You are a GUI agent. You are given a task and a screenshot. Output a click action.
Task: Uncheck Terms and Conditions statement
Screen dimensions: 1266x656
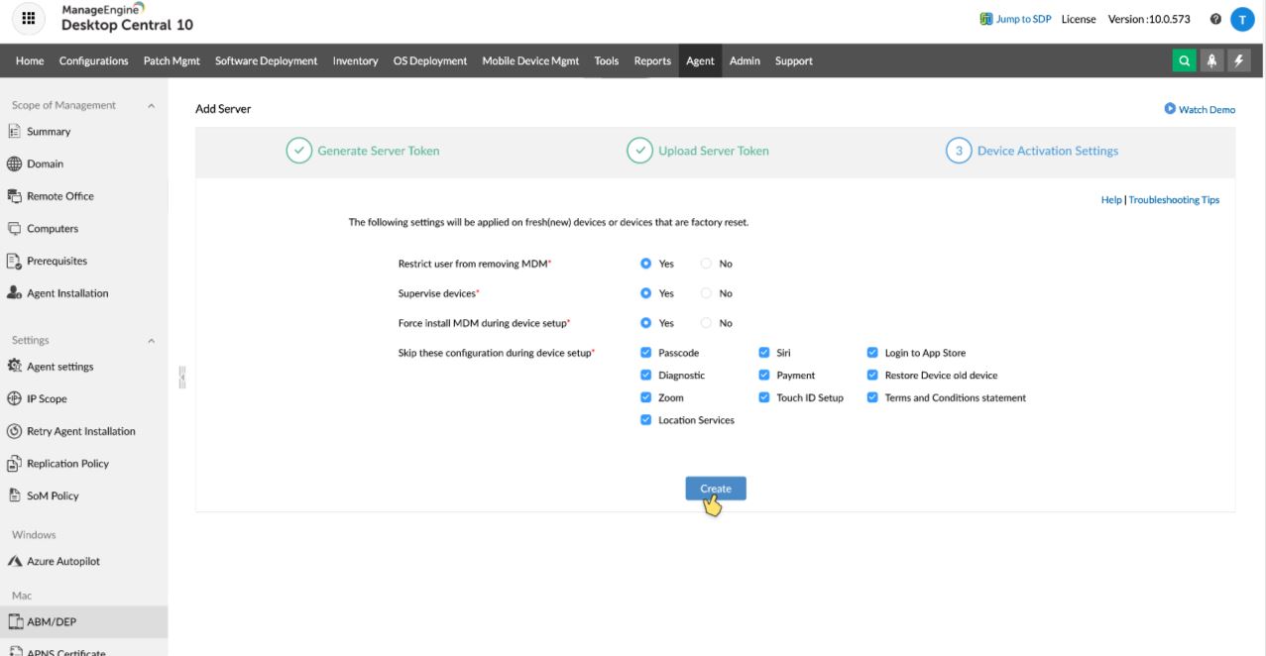[873, 397]
